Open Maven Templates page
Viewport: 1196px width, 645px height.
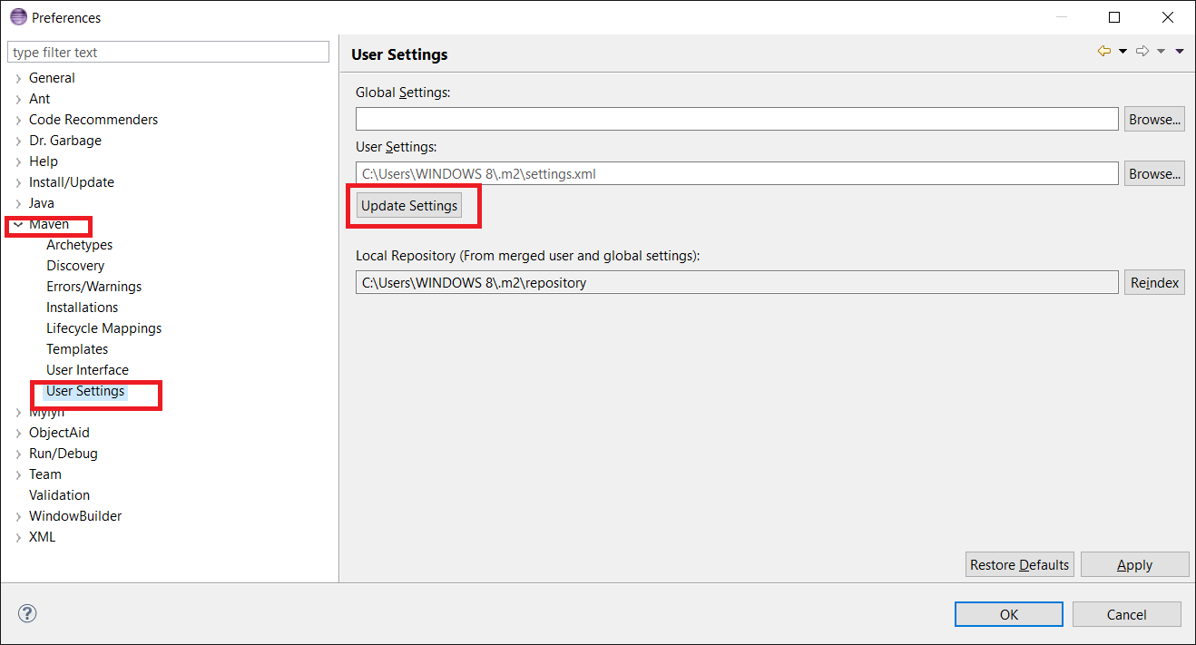point(77,349)
